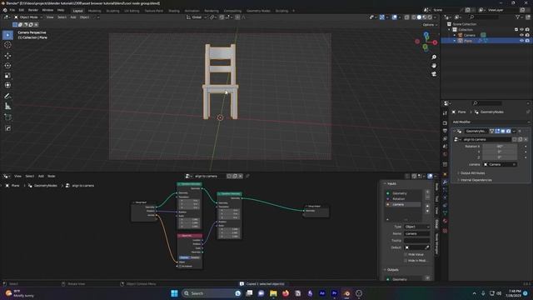Switch to the Geometry Nodes workspace tab

(258, 11)
